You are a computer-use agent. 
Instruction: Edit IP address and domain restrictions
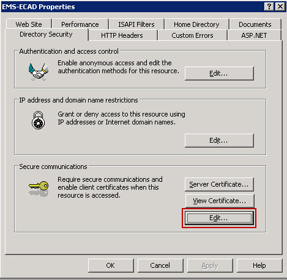pos(219,140)
